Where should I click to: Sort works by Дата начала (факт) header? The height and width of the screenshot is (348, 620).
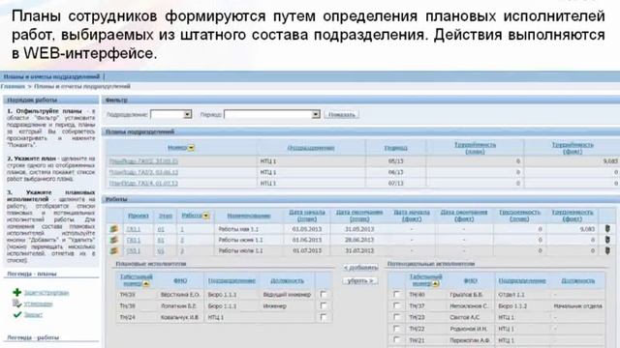[412, 216]
